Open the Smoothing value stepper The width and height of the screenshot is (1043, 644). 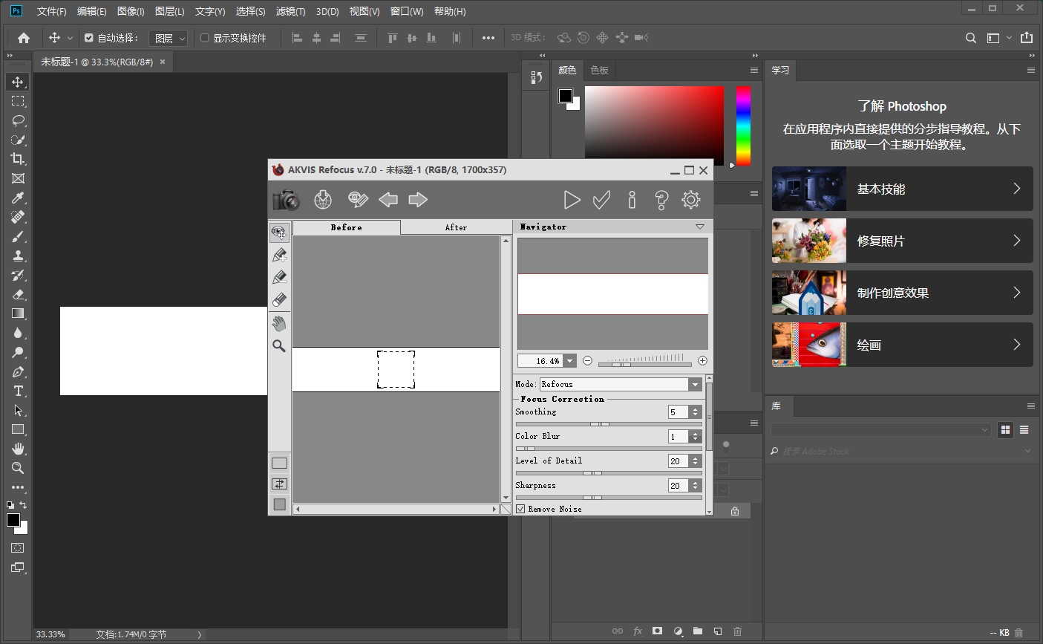[x=695, y=412]
